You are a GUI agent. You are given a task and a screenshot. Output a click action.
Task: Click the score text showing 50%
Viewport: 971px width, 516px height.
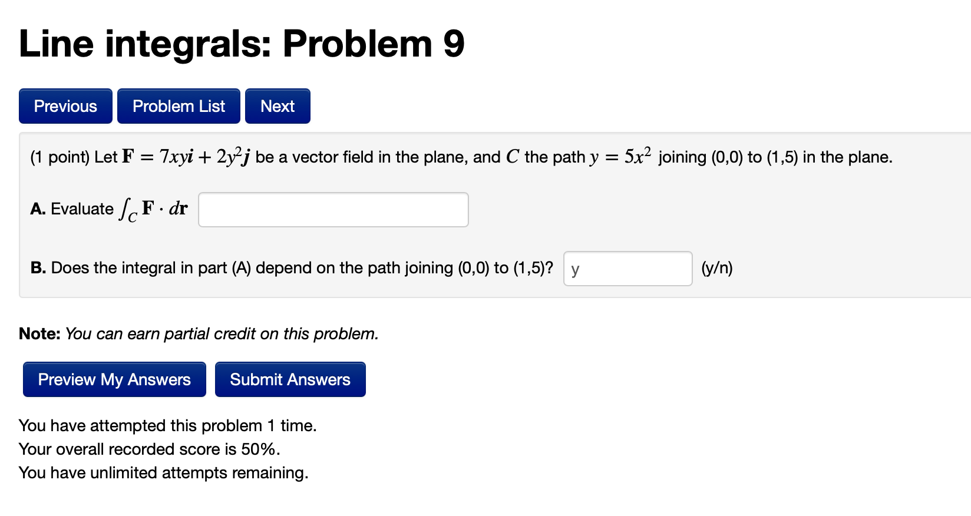tap(149, 449)
